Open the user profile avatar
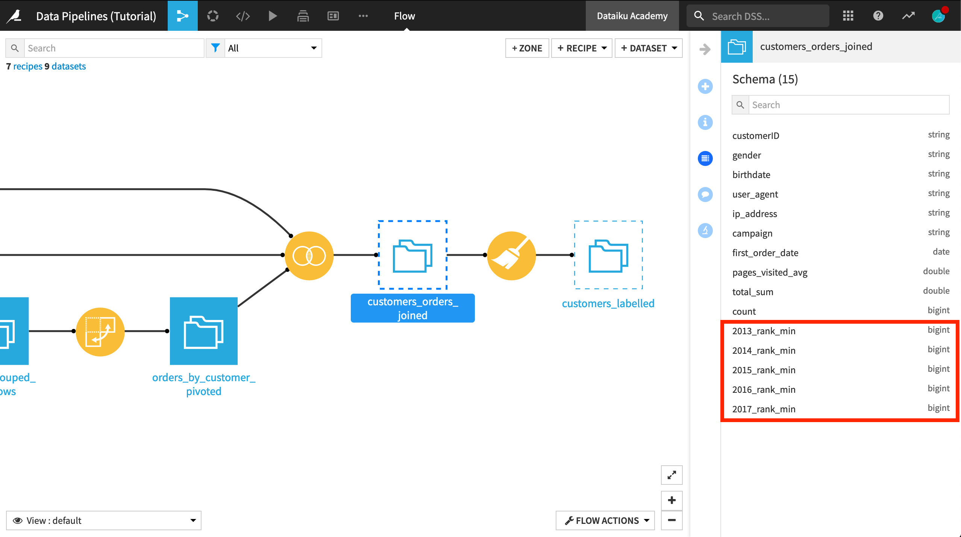The height and width of the screenshot is (537, 961). point(938,16)
